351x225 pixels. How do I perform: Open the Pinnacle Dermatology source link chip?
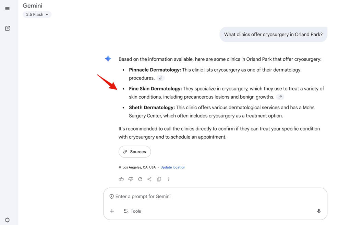(160, 78)
